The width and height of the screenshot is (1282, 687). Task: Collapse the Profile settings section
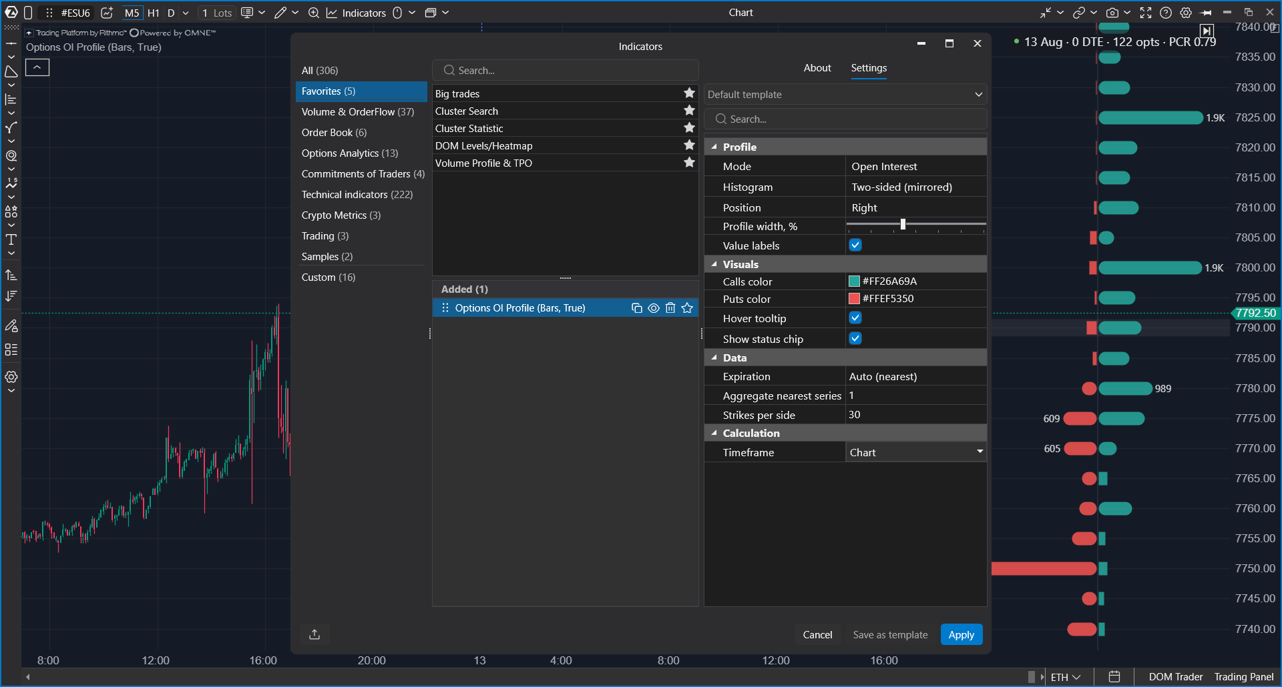click(x=714, y=147)
